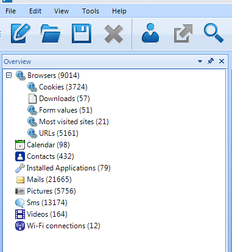Viewport: 232px width, 252px height.
Task: Select Calendar (98) entry
Action: (48, 145)
